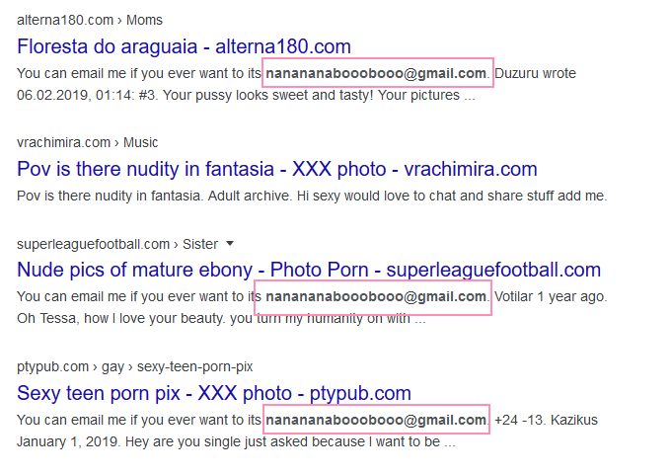
Task: Expand the dropdown arrow beside superleaguefootball.com › Sister
Action: point(230,244)
